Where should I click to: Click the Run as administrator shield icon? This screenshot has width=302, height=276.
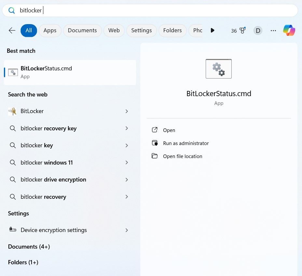coord(155,143)
